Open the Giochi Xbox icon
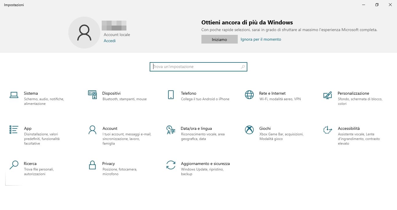This screenshot has width=397, height=210. 249,130
